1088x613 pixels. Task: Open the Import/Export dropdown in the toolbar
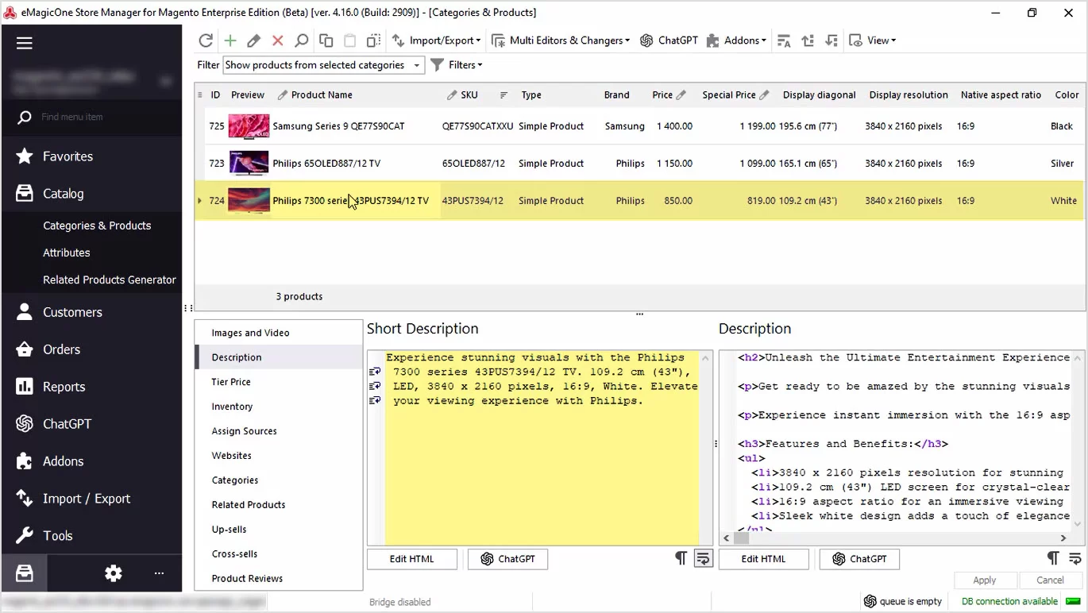[x=437, y=40]
